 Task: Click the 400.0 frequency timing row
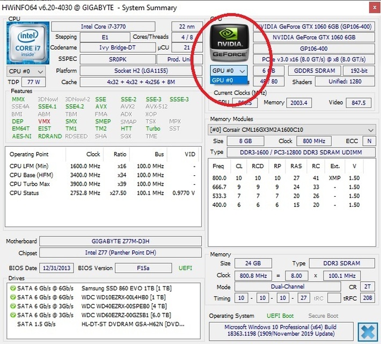click(286, 205)
